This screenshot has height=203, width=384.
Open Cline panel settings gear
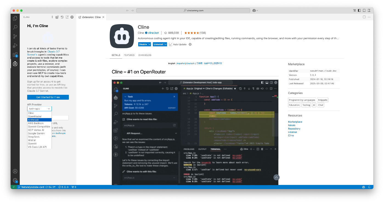point(72,17)
